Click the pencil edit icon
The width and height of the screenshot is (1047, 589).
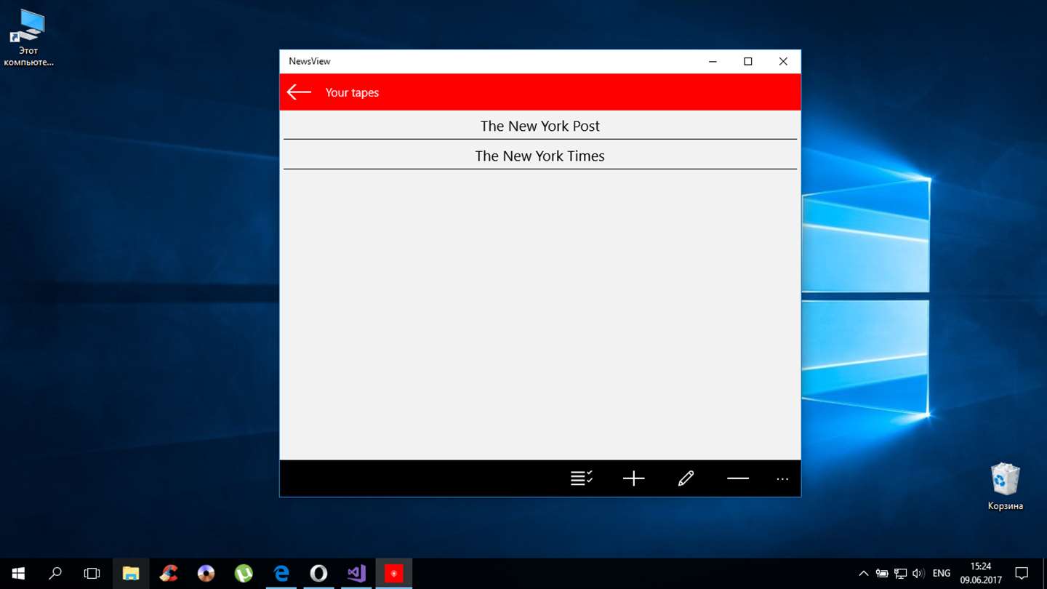[686, 478]
